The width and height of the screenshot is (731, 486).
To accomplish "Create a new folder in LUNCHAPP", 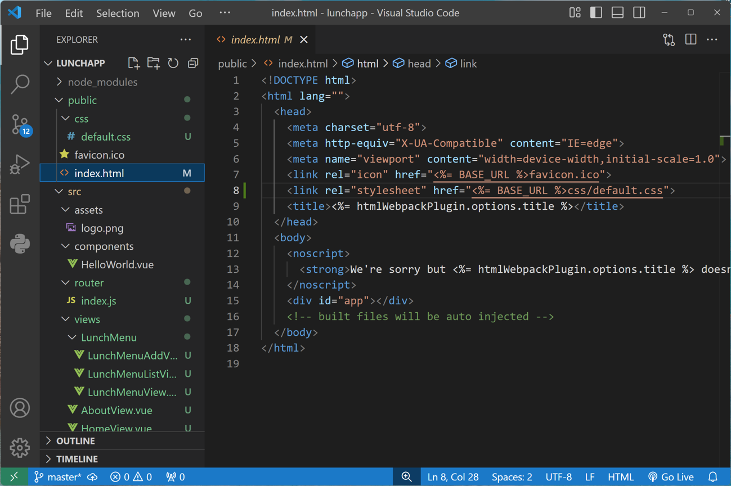I will [x=153, y=63].
